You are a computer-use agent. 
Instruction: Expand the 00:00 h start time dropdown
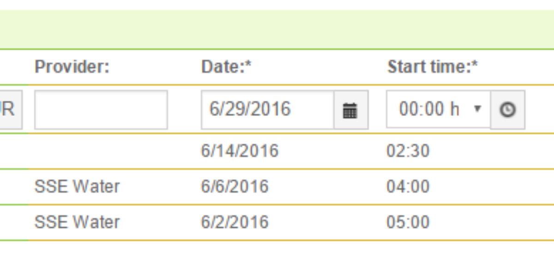pos(439,109)
